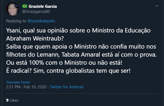
Task: Open the @ysanikalapalo mention link
Action: [x=41, y=21]
